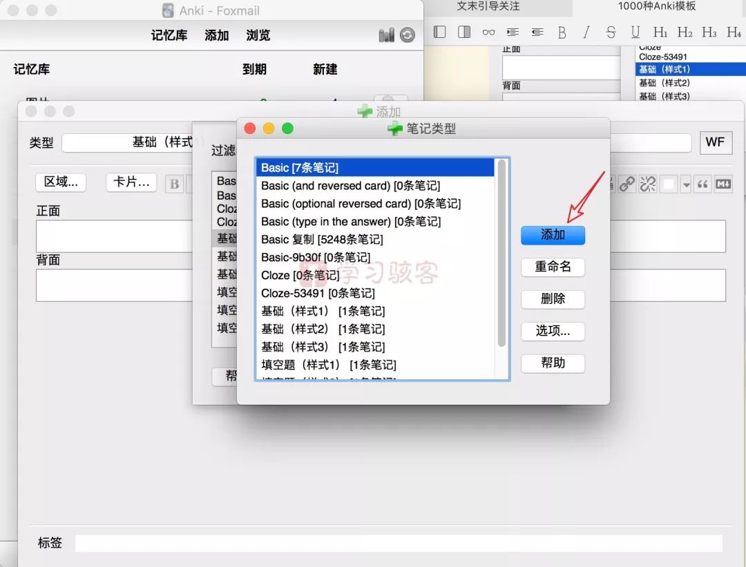The height and width of the screenshot is (567, 746).
Task: Switch to 文末引导关注 tab
Action: click(x=488, y=6)
